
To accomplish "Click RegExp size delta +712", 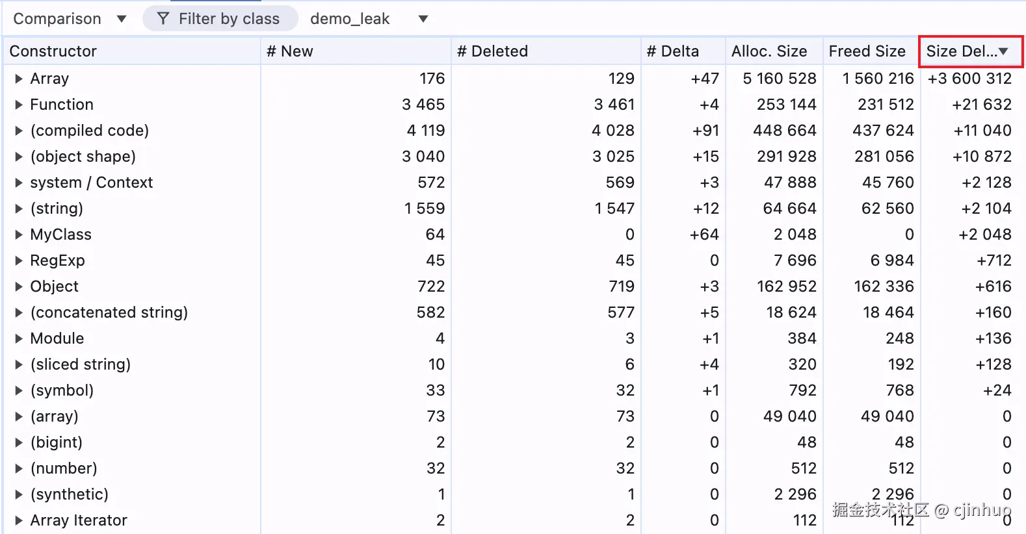I will point(994,261).
